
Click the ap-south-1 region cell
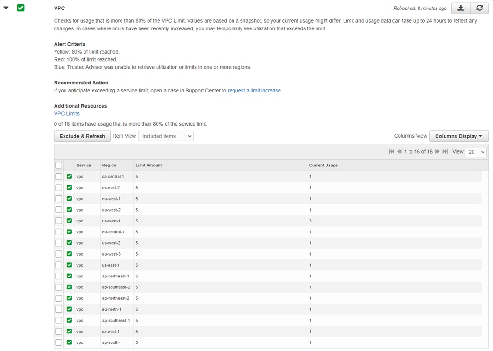112,342
